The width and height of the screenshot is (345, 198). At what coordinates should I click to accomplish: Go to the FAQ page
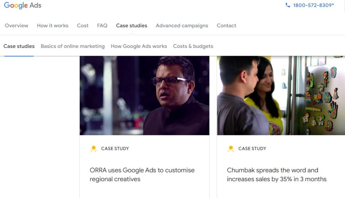tap(102, 26)
